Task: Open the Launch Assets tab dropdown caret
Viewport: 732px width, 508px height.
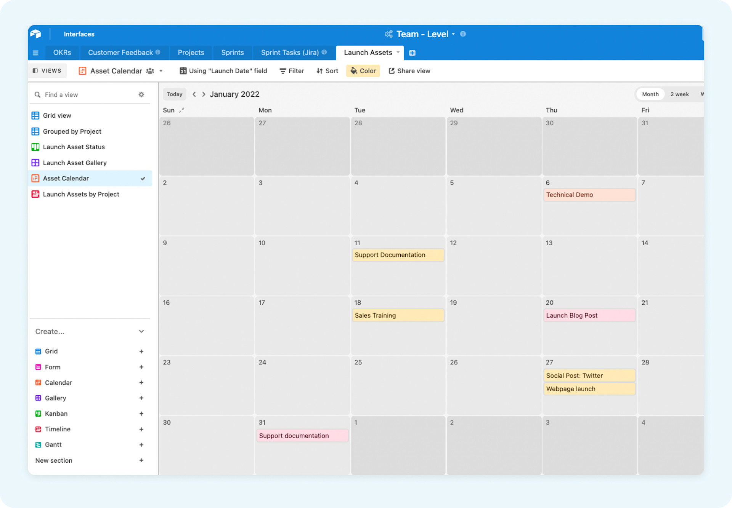Action: [398, 53]
